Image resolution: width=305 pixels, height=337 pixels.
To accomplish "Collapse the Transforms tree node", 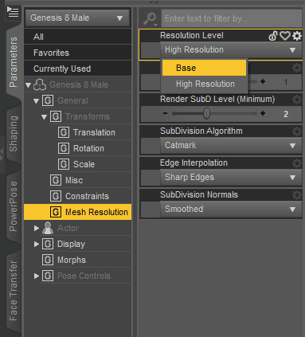I will (45, 117).
